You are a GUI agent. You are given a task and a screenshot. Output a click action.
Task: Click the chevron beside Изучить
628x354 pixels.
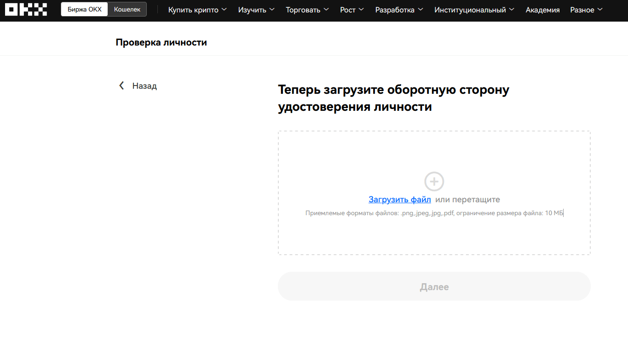(272, 10)
